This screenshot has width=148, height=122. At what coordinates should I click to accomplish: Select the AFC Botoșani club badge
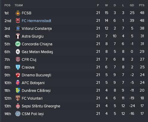click(x=18, y=83)
